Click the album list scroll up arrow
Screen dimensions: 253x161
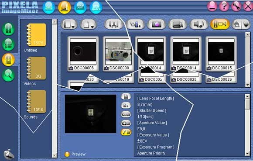pyautogui.click(x=55, y=22)
